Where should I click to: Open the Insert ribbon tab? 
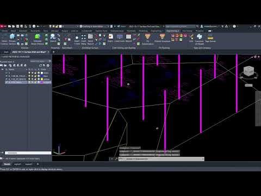click(13, 31)
